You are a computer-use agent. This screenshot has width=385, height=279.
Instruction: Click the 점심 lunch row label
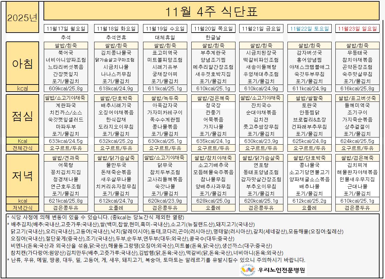[x=22, y=116]
